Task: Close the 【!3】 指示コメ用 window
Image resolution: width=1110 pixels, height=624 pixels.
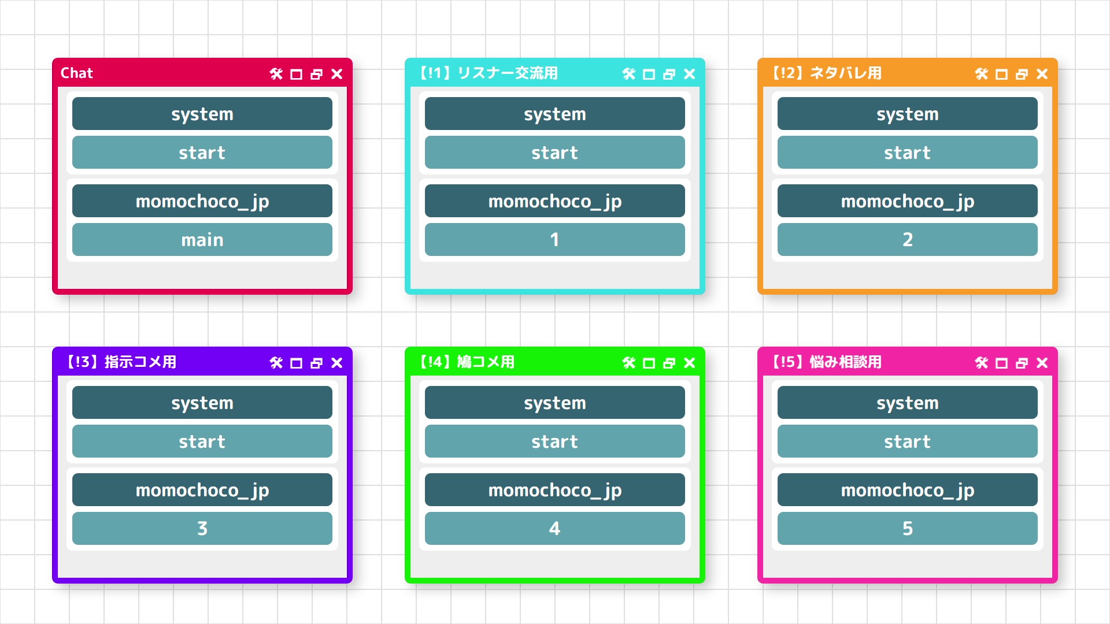Action: pyautogui.click(x=337, y=363)
